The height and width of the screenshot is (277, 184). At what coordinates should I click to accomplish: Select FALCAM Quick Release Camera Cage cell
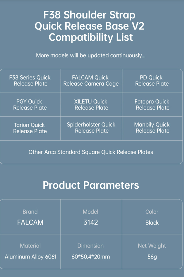click(x=91, y=81)
